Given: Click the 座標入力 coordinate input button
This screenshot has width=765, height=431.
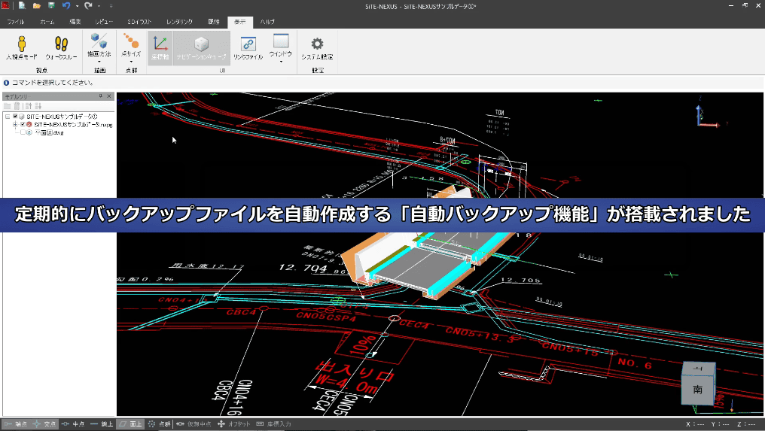Looking at the screenshot, I should click(274, 424).
